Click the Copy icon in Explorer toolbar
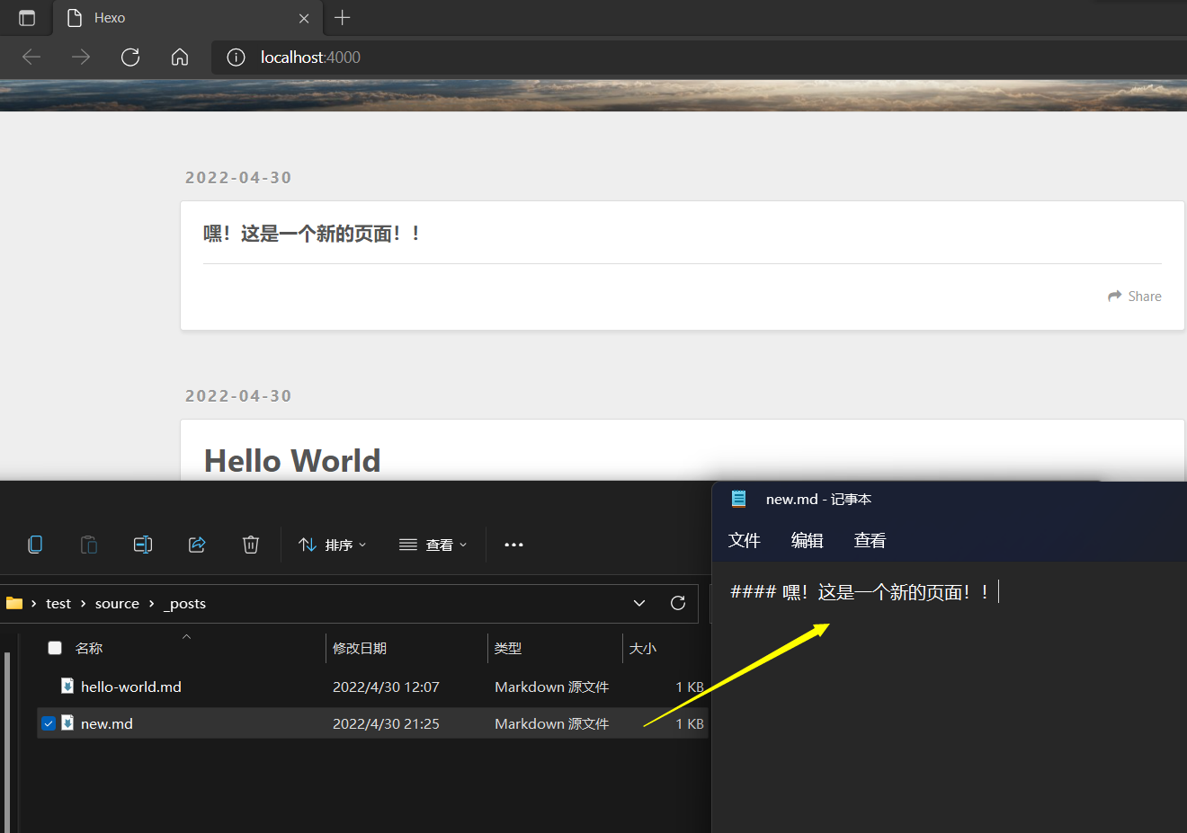Screen dimensions: 1187x833 (35, 545)
